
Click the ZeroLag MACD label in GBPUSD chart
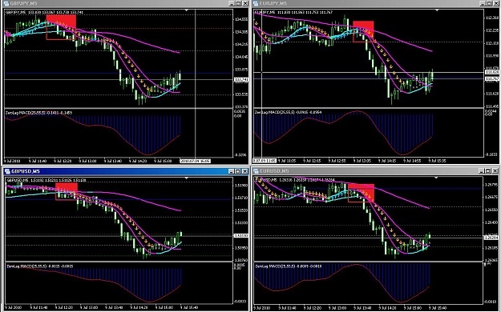pos(39,266)
